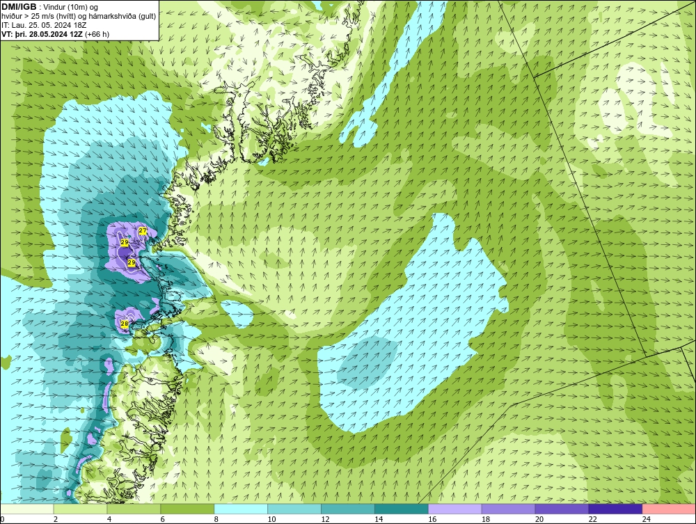Pick the medium green 4–6 legend swatch
Screen dimensions: 696x524
point(134,509)
